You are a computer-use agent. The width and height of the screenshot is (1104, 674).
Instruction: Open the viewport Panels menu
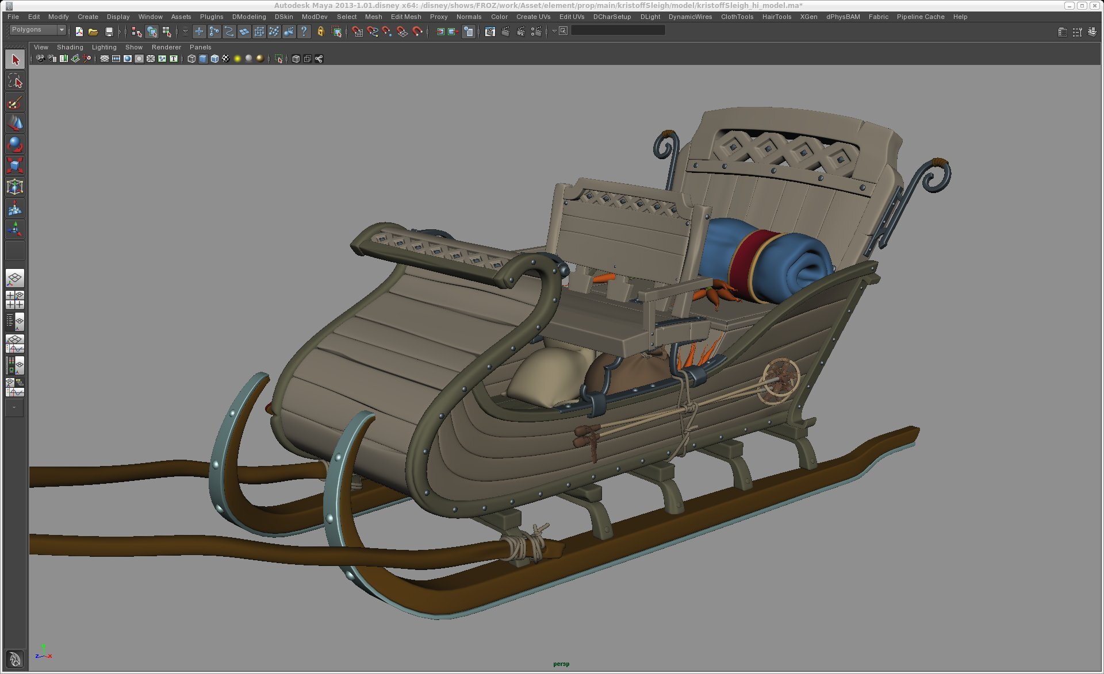point(201,47)
